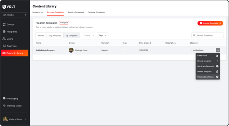Choose Duplicate Template from the menu
The image size is (229, 126).
click(x=208, y=66)
